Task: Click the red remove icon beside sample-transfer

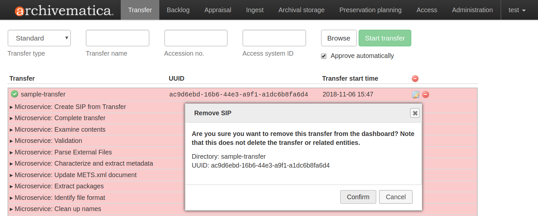Action: pyautogui.click(x=426, y=94)
